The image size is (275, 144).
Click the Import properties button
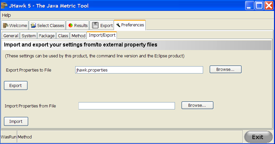[16, 121]
